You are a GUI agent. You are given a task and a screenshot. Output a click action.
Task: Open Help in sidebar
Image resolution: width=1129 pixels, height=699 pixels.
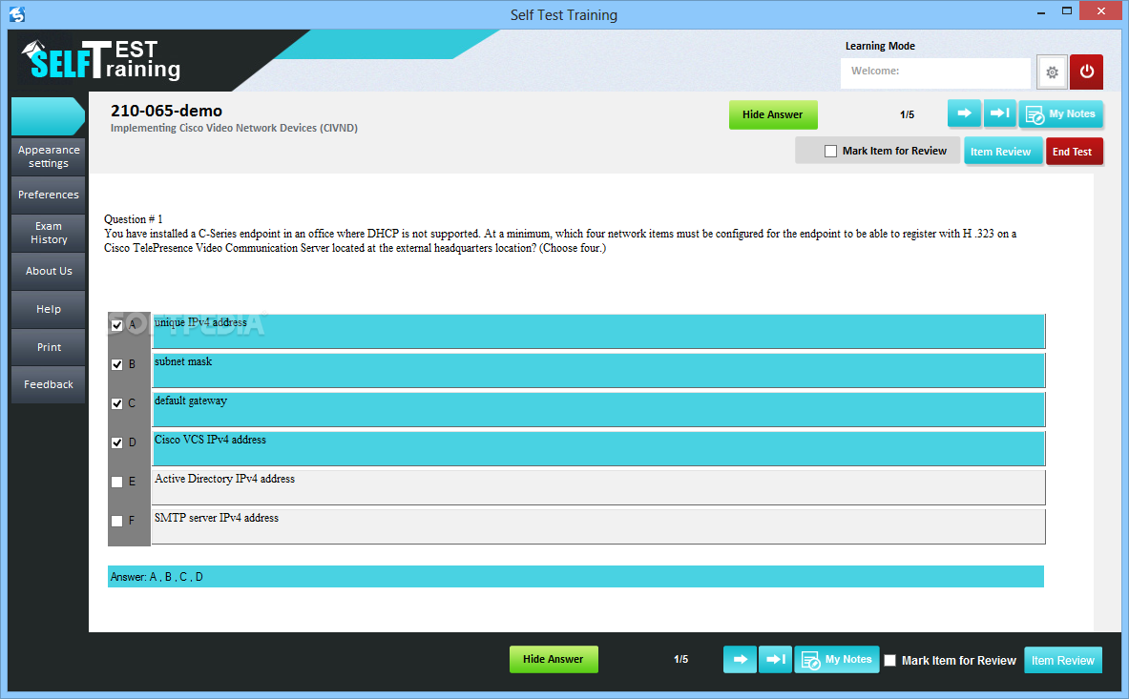tap(49, 309)
